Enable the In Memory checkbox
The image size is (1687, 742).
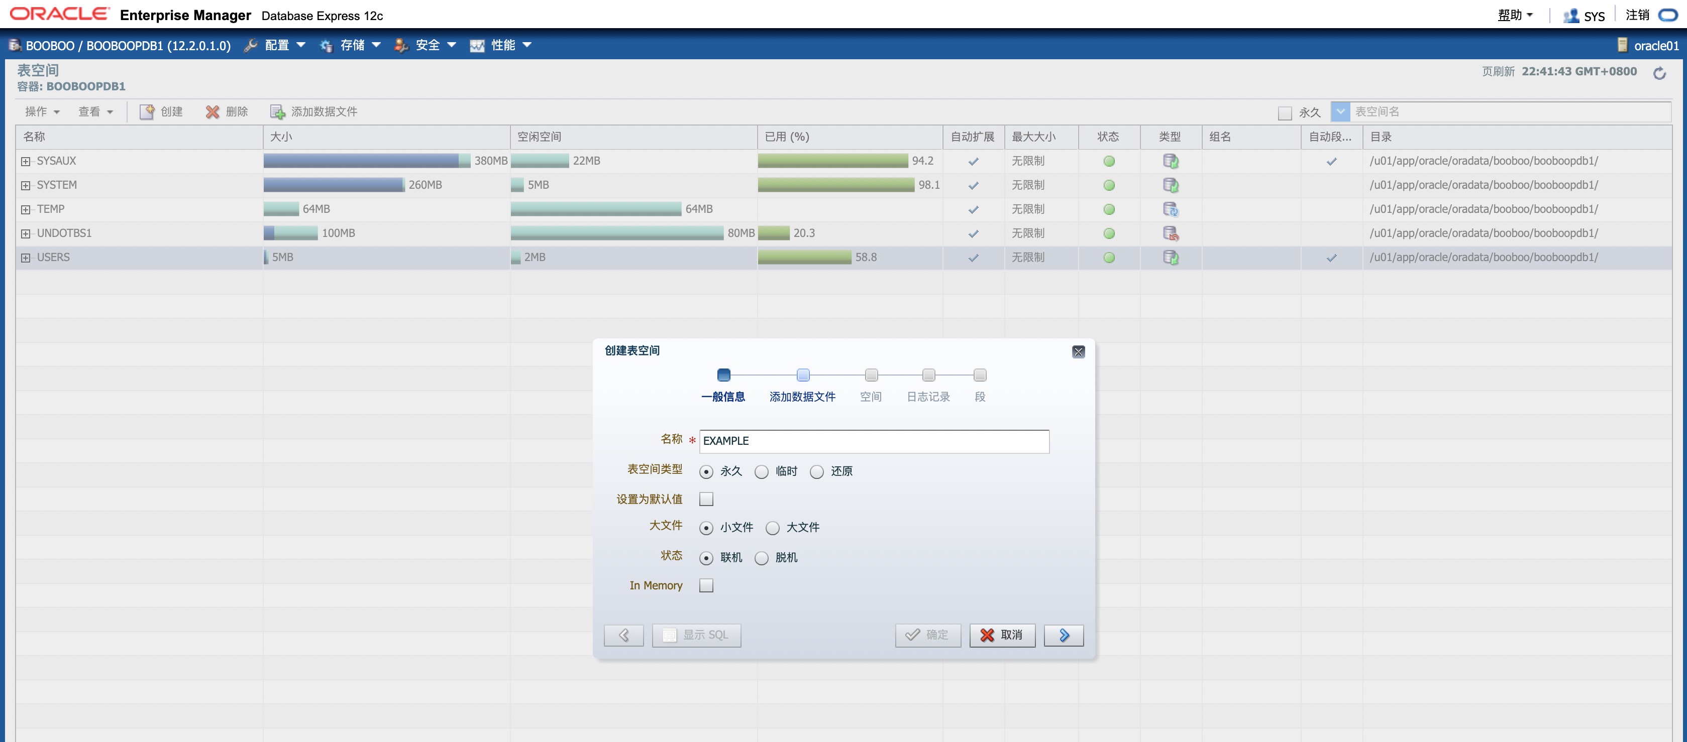pyautogui.click(x=706, y=585)
